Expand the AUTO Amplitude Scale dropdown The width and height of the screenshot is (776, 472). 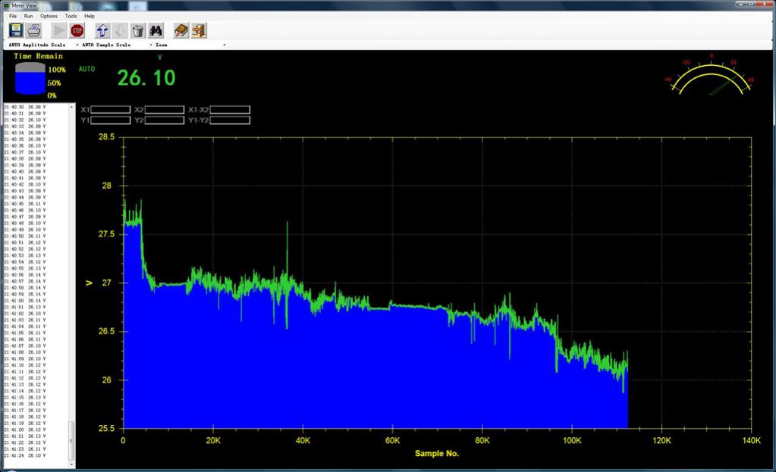tap(77, 45)
